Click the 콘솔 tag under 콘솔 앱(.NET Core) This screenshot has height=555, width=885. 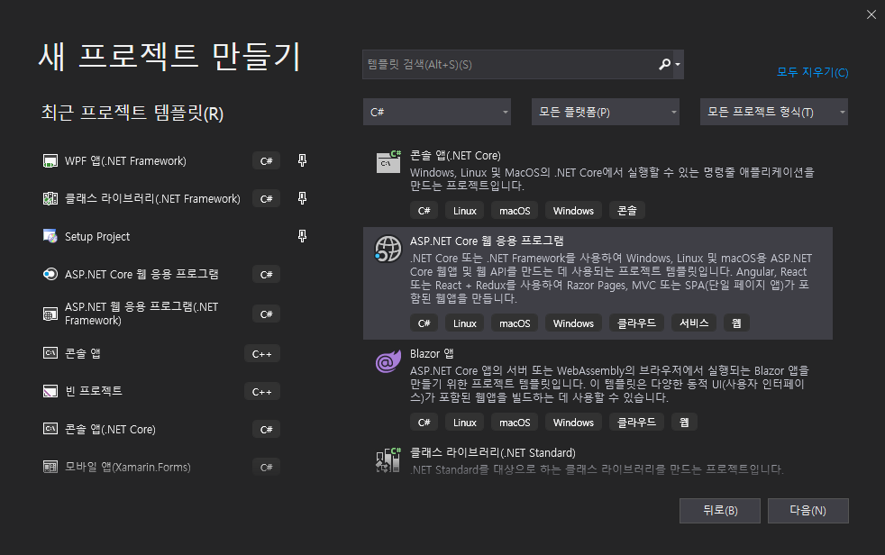coord(627,211)
